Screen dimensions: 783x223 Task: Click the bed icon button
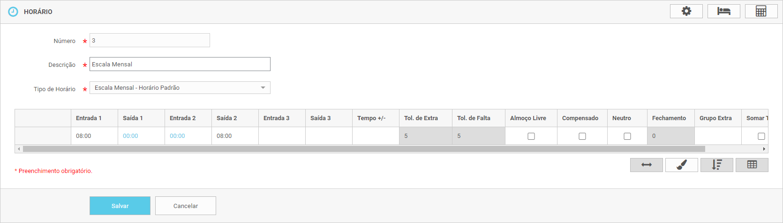[x=723, y=11]
